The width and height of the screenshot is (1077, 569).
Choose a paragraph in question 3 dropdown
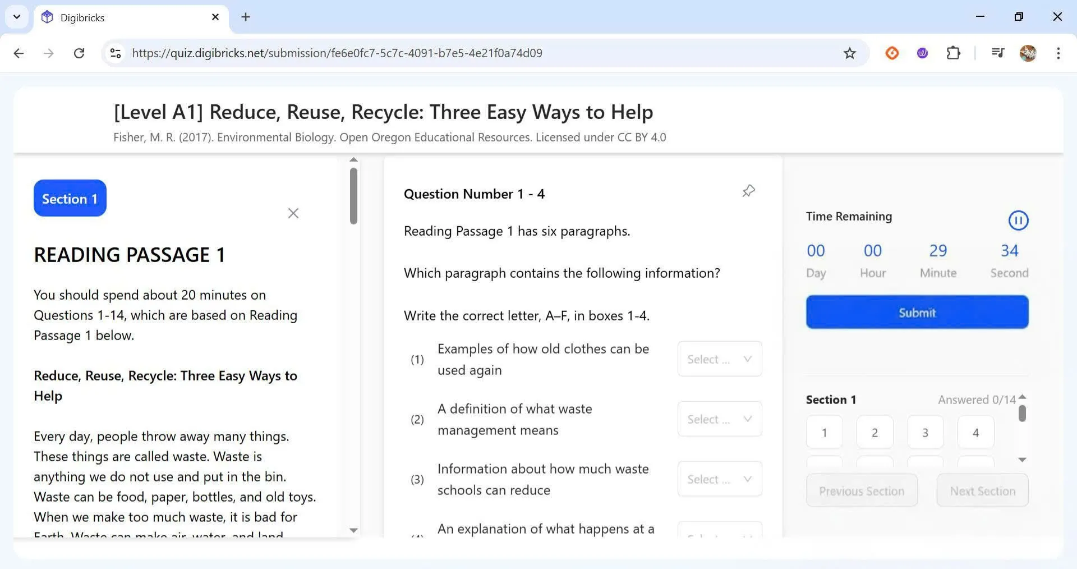point(719,479)
